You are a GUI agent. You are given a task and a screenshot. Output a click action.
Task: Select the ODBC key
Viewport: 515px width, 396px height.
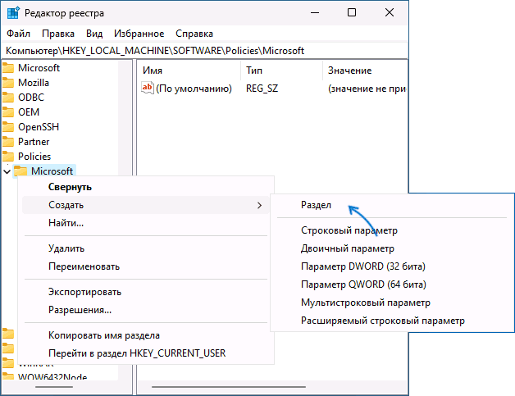point(31,98)
